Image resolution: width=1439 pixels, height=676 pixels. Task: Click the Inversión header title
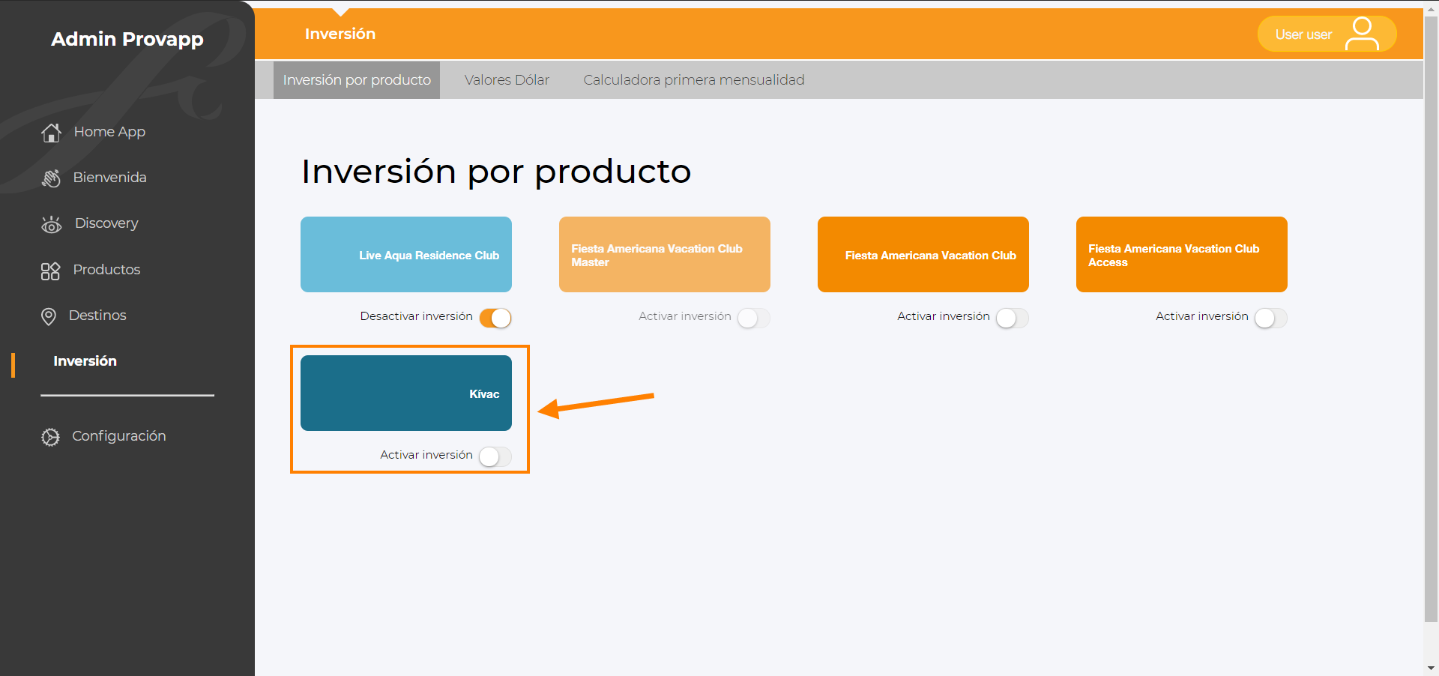pyautogui.click(x=340, y=34)
